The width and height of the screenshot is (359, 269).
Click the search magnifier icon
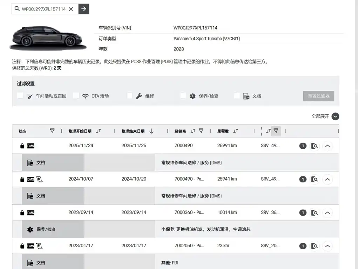(17, 9)
